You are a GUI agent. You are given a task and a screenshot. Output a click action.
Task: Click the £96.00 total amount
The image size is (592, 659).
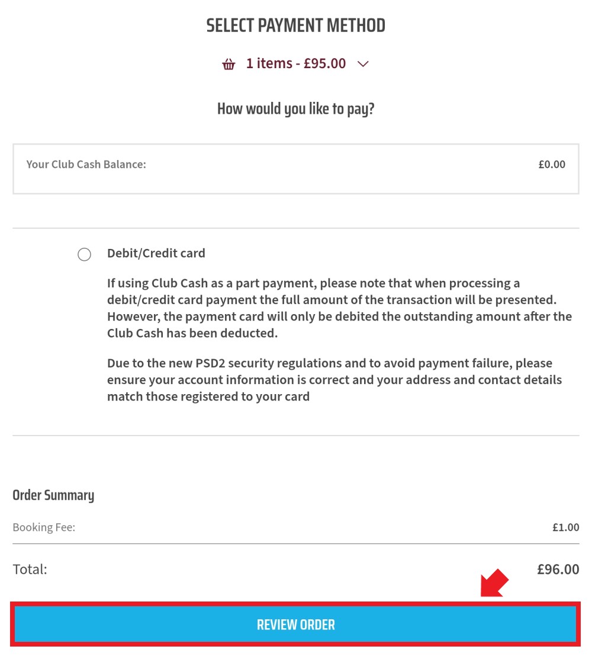pos(558,569)
